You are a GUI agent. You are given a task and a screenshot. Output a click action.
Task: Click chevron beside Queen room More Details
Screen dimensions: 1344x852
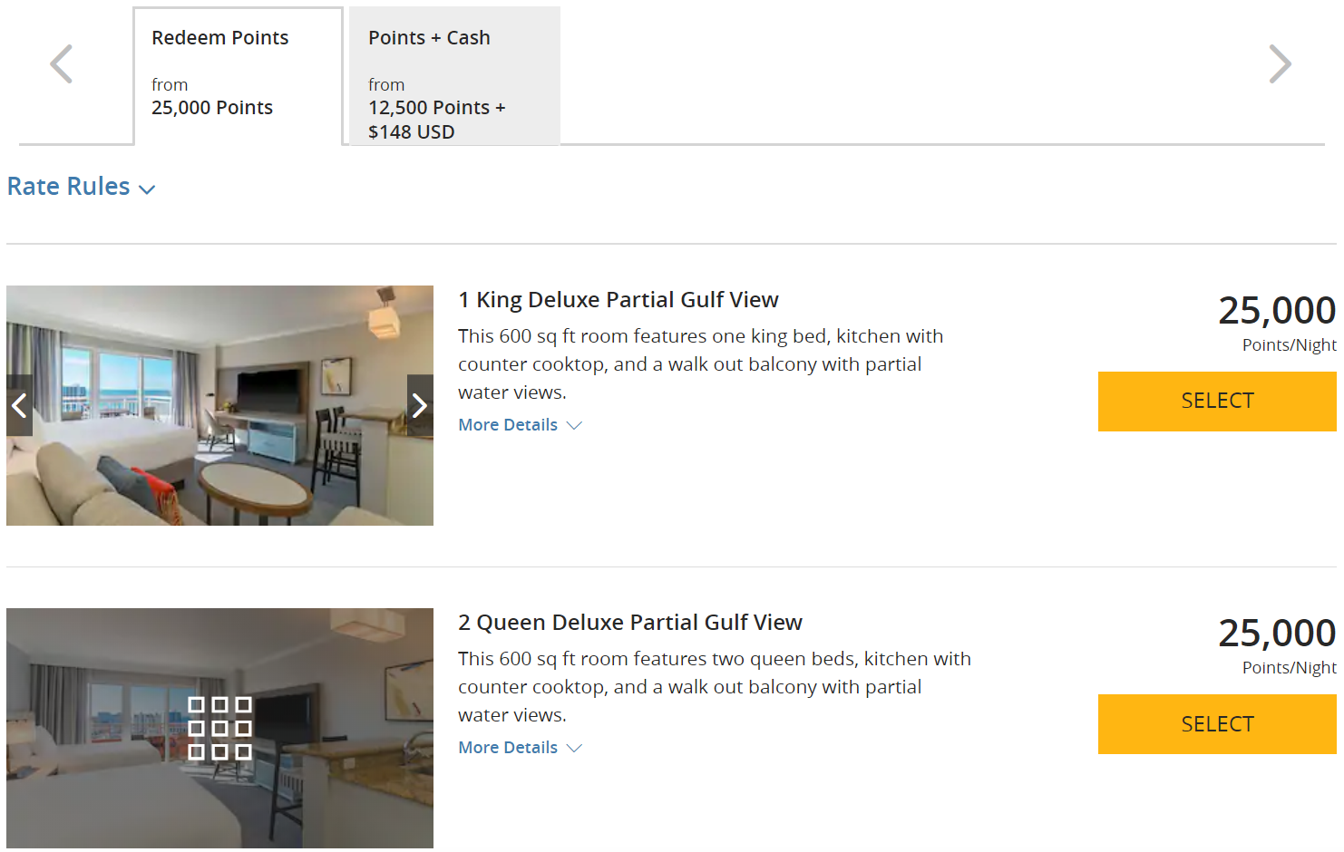coord(574,748)
